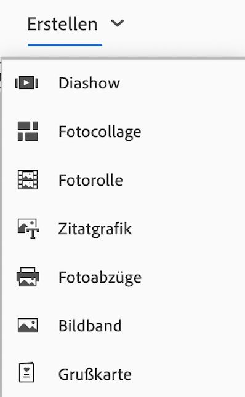245x397 pixels.
Task: Choose the Fotocollage menu entry
Action: pos(124,132)
